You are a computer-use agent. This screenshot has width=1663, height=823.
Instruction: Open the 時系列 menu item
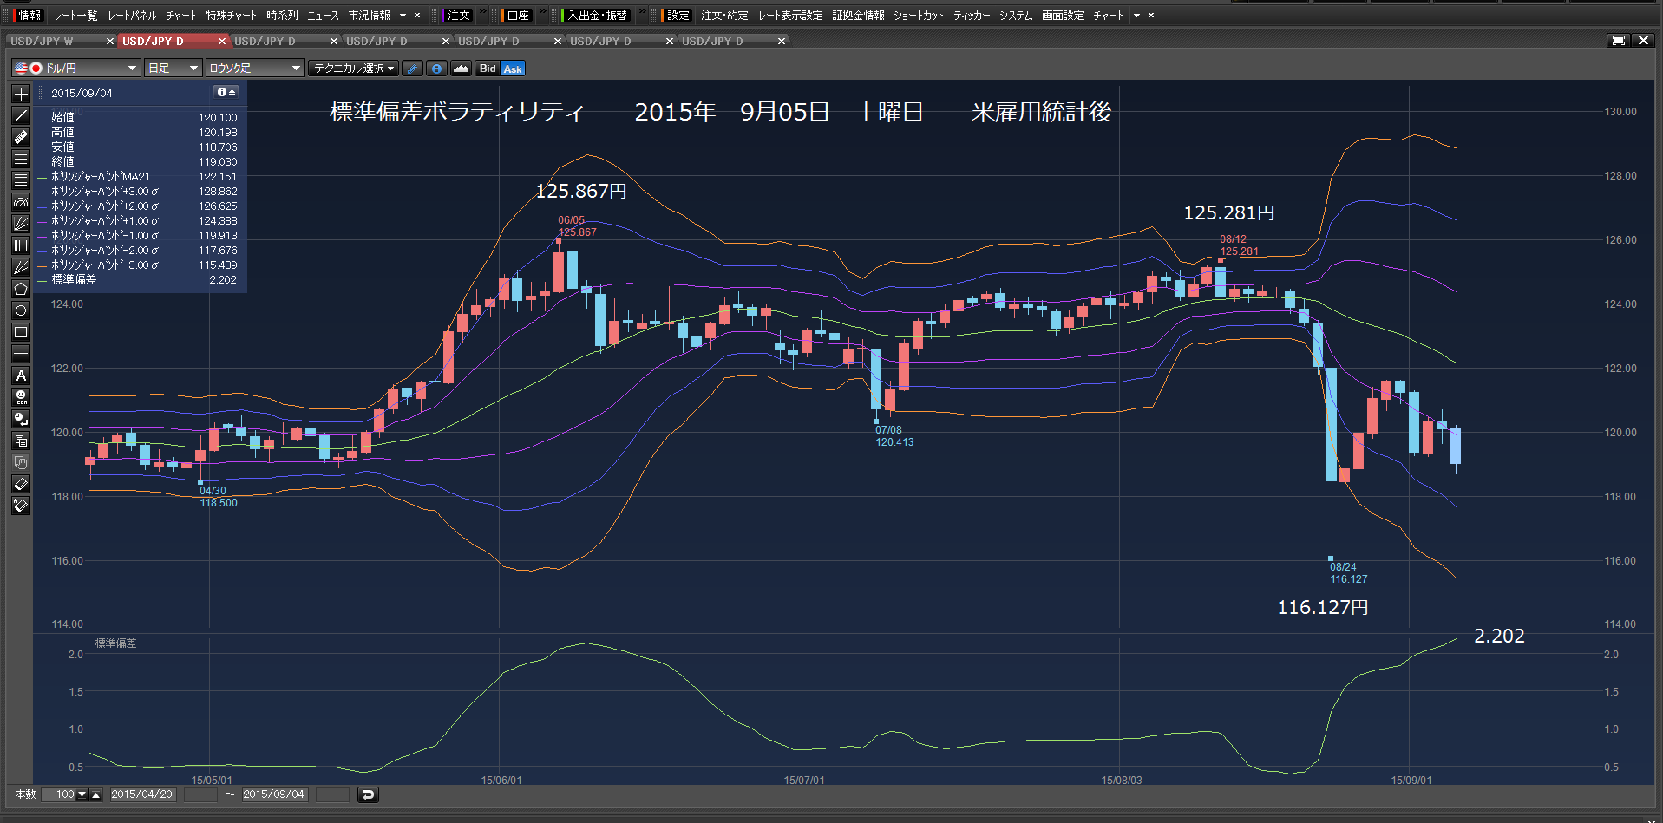click(x=282, y=16)
